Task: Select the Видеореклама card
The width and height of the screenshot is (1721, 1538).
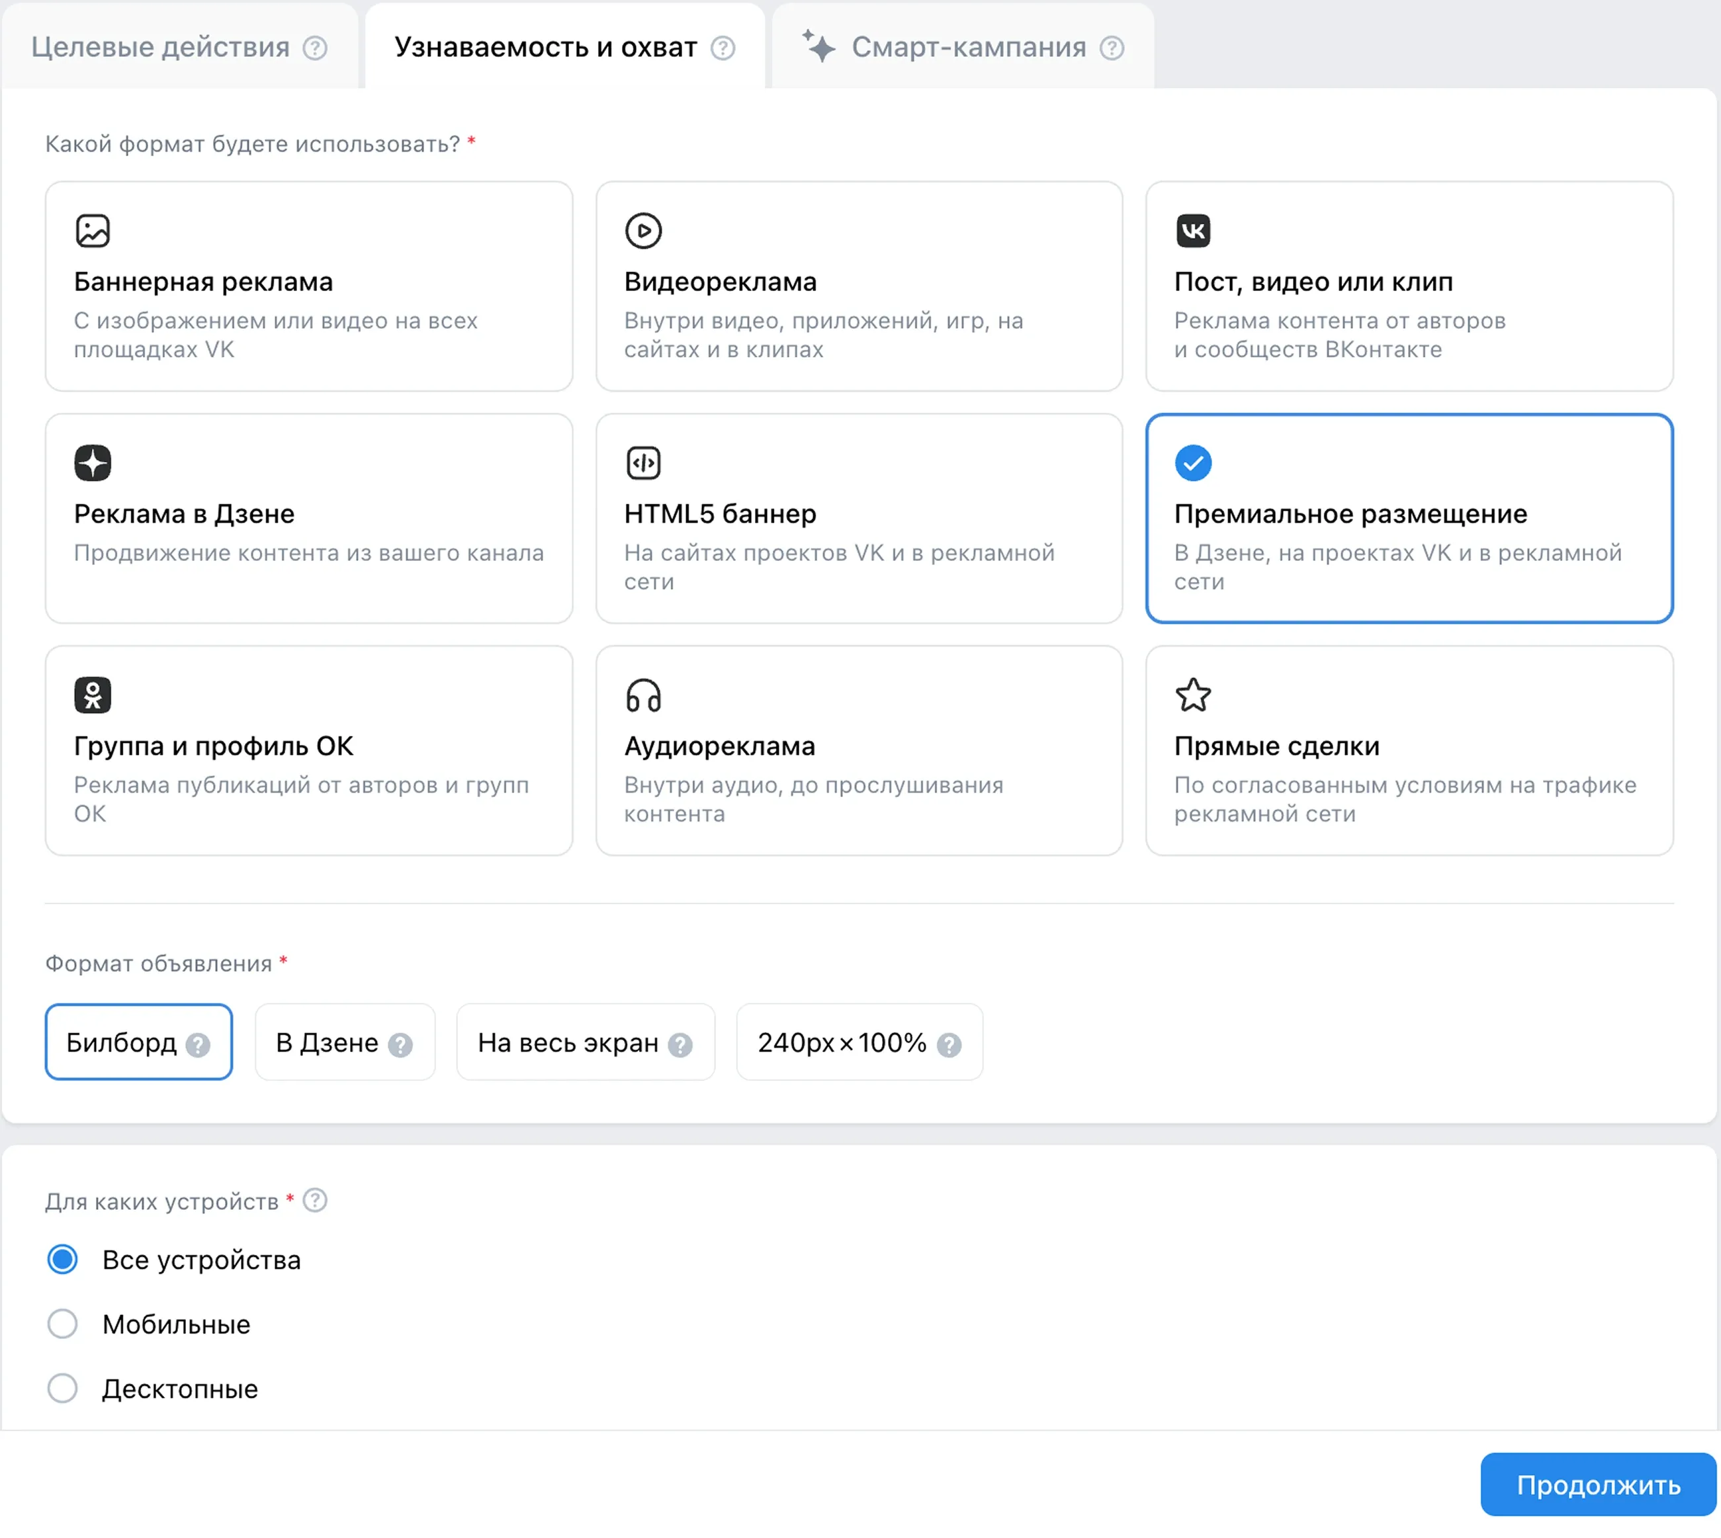Action: [x=859, y=286]
